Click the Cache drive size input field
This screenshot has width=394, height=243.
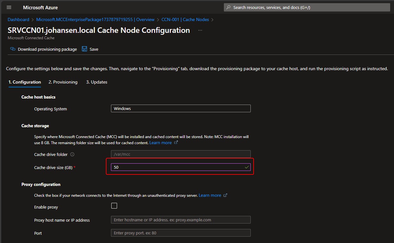[x=181, y=167]
